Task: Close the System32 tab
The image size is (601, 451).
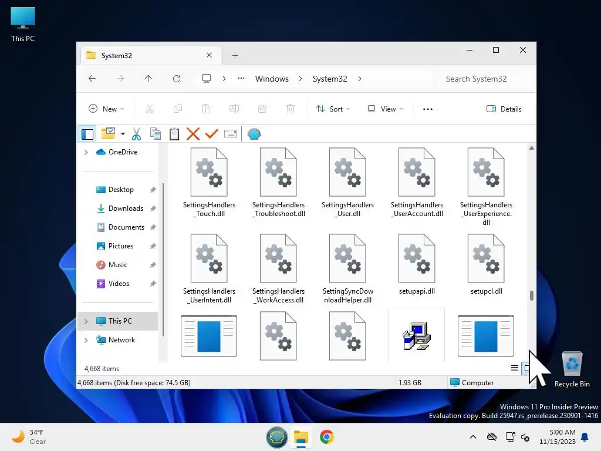Action: click(x=210, y=55)
